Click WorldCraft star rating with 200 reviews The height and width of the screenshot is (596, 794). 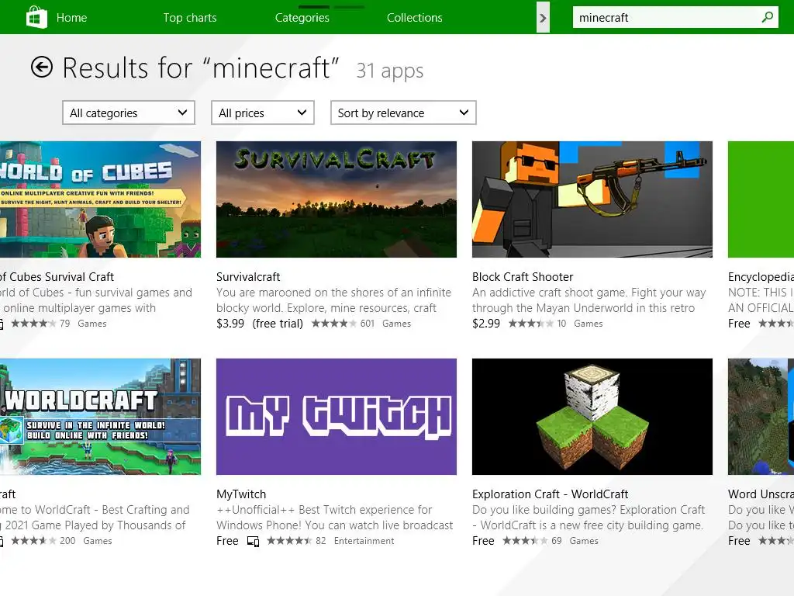coord(33,541)
